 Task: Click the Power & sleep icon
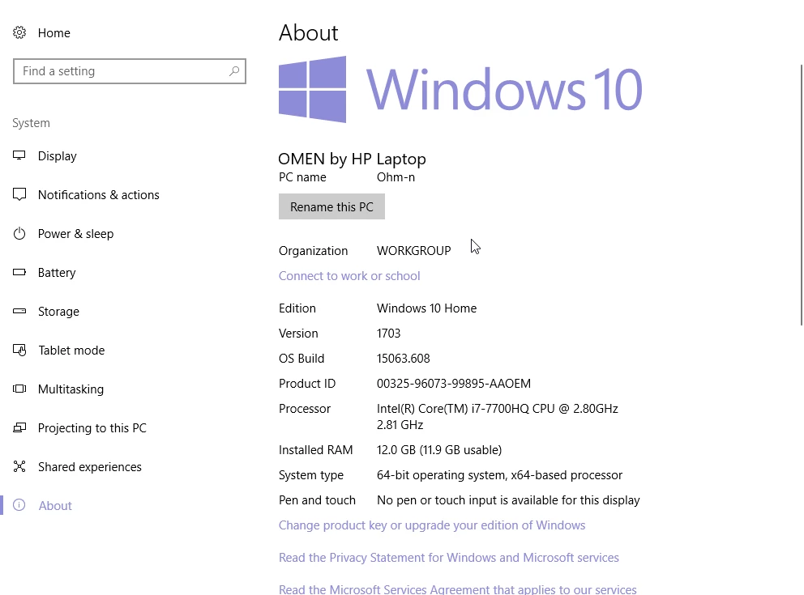pyautogui.click(x=19, y=233)
